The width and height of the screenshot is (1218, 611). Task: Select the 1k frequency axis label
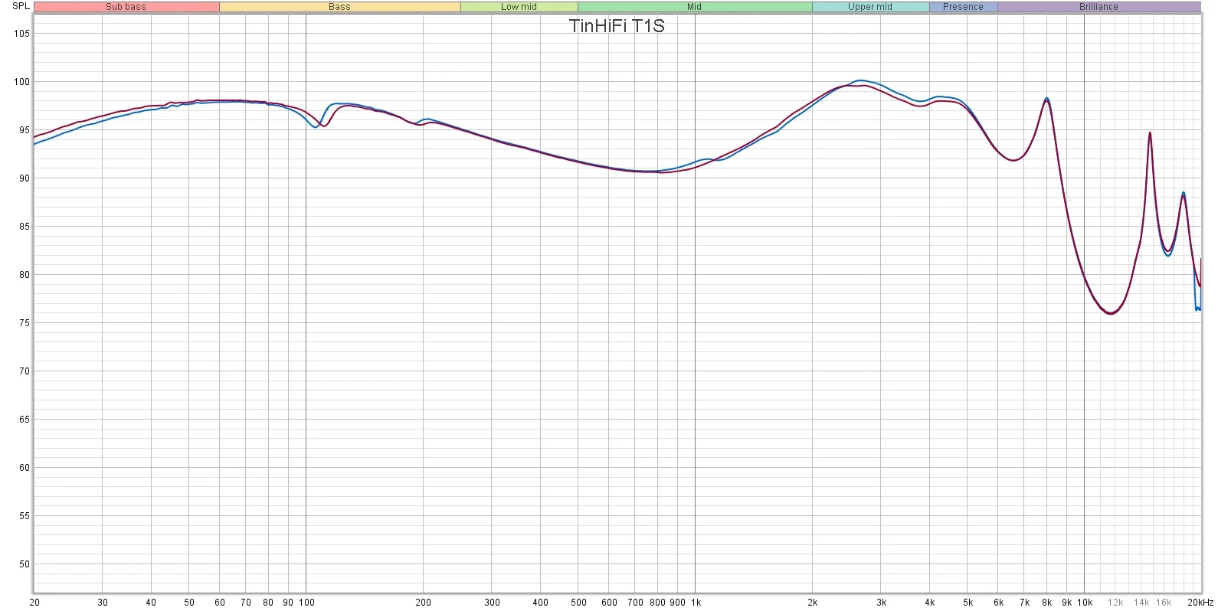[x=696, y=603]
